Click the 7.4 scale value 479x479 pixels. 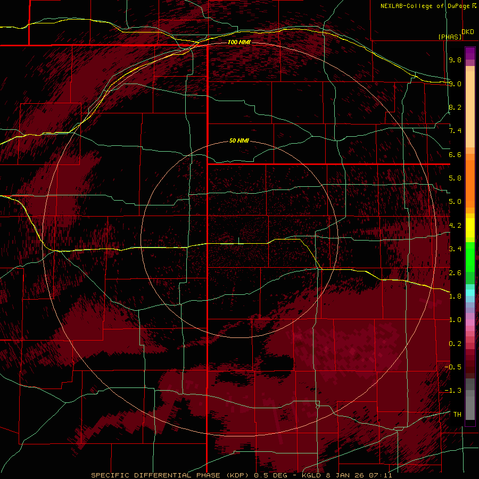coord(455,131)
